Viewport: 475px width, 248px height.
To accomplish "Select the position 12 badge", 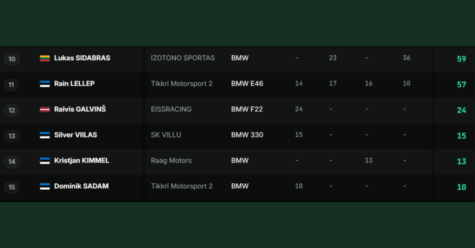I will (12, 110).
